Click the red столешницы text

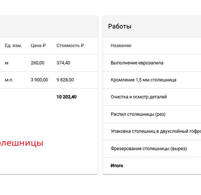coord(21,143)
